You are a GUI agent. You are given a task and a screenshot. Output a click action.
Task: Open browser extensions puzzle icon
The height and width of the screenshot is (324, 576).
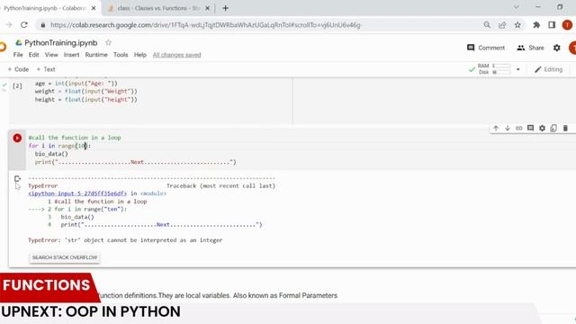(x=536, y=25)
